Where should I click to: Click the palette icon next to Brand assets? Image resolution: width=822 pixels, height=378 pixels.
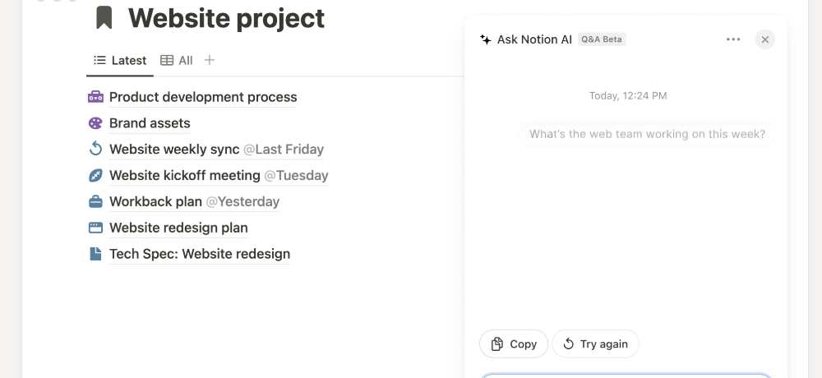[95, 123]
